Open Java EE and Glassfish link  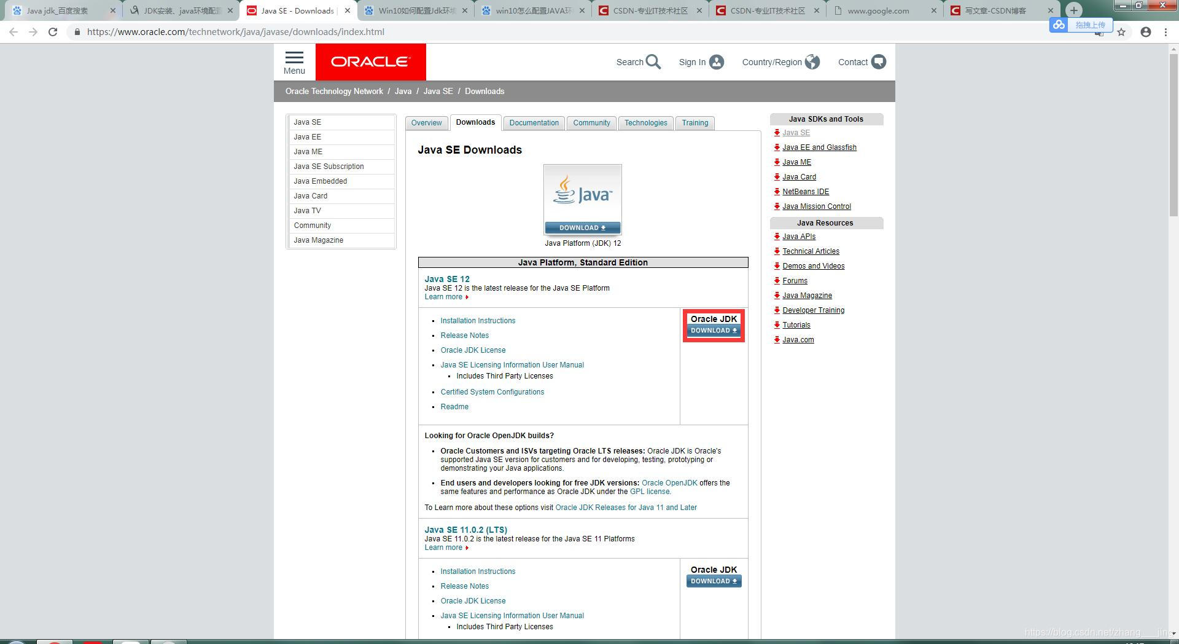[x=819, y=147]
